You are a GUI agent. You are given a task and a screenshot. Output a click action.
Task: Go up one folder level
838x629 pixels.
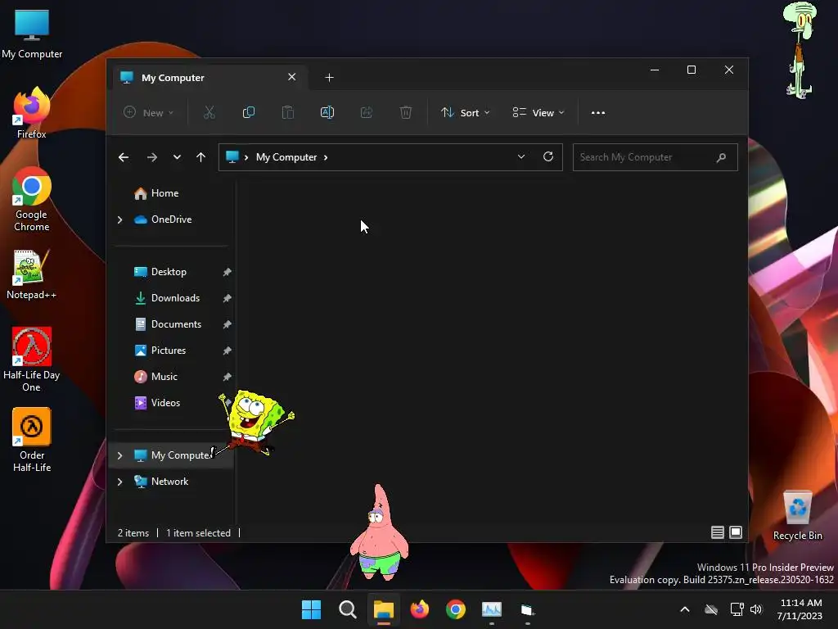(x=201, y=157)
